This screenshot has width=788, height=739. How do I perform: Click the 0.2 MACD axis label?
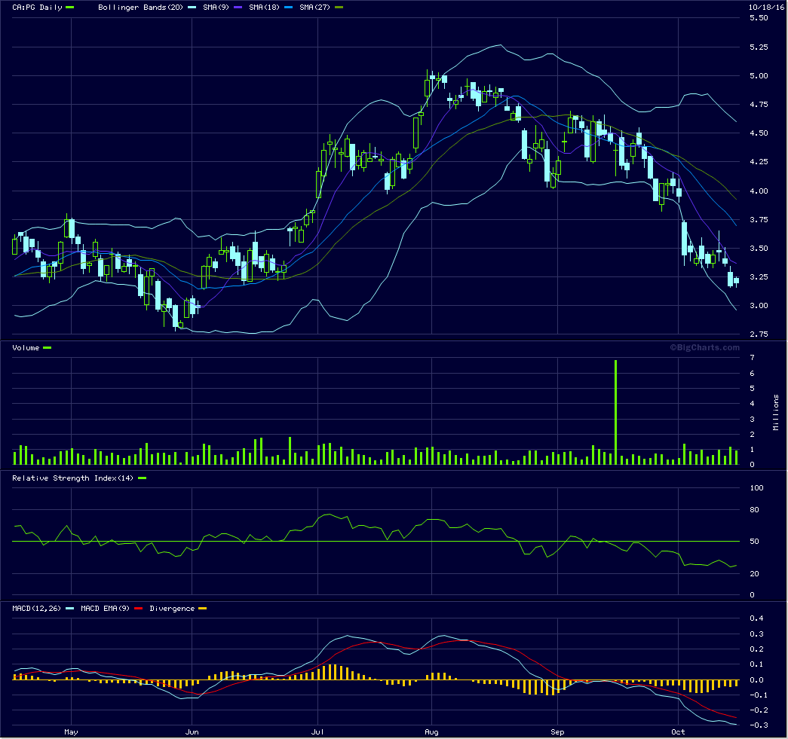coord(756,649)
